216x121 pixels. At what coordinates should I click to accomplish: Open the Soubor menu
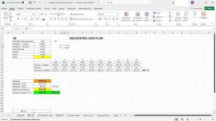click(x=4, y=8)
